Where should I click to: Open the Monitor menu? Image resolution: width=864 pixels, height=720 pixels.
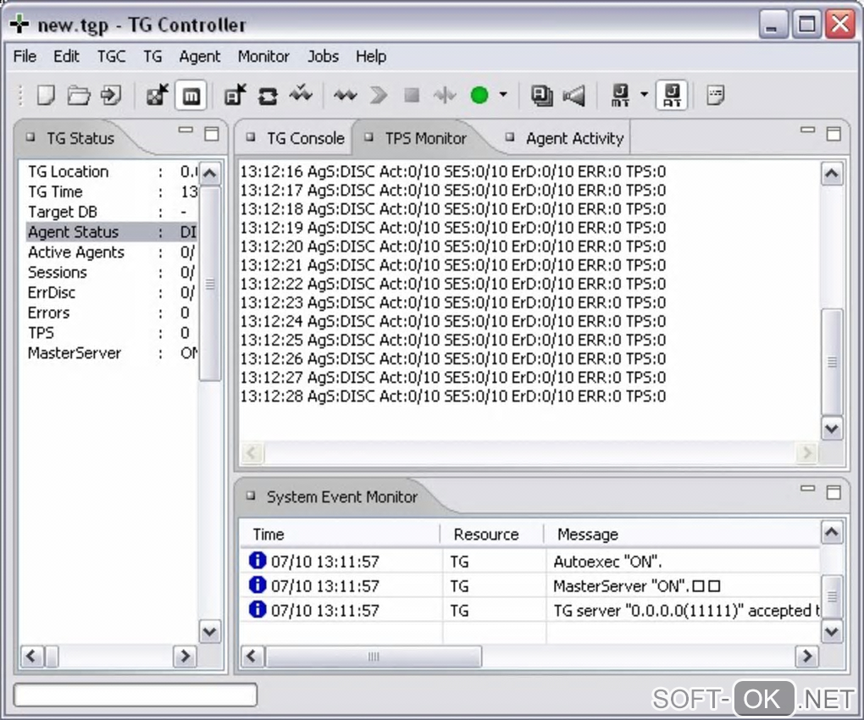pos(263,56)
